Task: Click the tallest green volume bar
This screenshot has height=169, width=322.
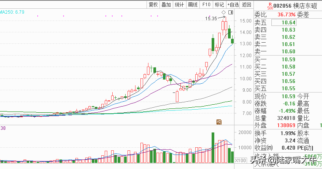Action: coord(213,148)
